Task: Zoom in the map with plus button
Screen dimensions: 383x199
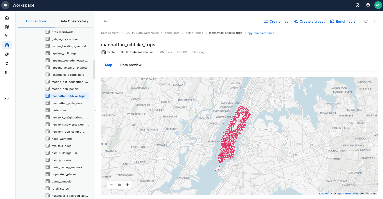Action: [127, 185]
